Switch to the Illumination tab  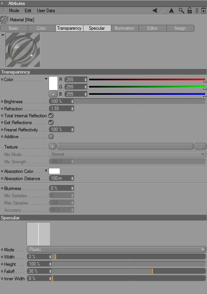point(125,28)
